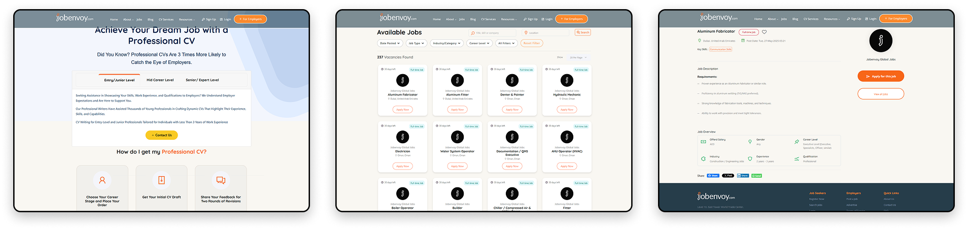Click the company logo on Denter & Painter card
Image resolution: width=968 pixels, height=230 pixels.
coord(512,80)
